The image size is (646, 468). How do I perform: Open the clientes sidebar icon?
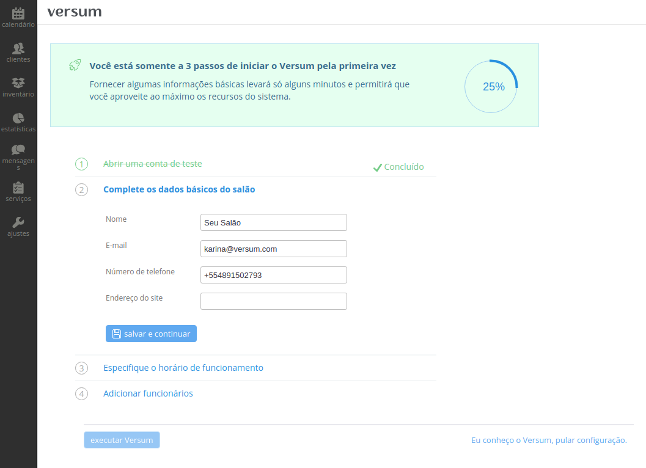pyautogui.click(x=18, y=49)
